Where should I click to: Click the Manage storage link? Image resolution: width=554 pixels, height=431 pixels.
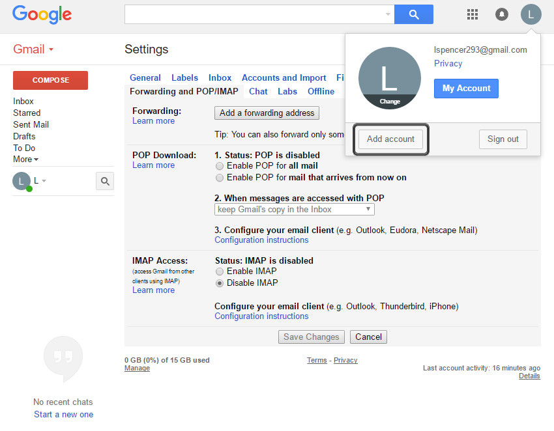tap(137, 368)
